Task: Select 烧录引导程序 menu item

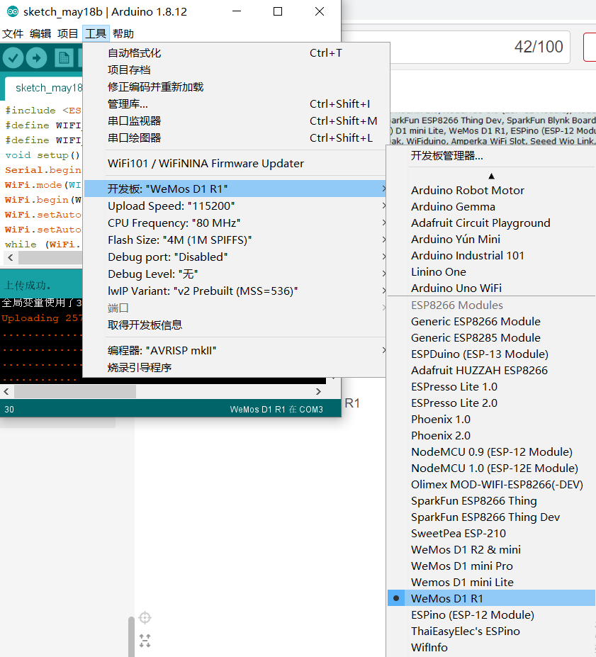Action: tap(235, 367)
